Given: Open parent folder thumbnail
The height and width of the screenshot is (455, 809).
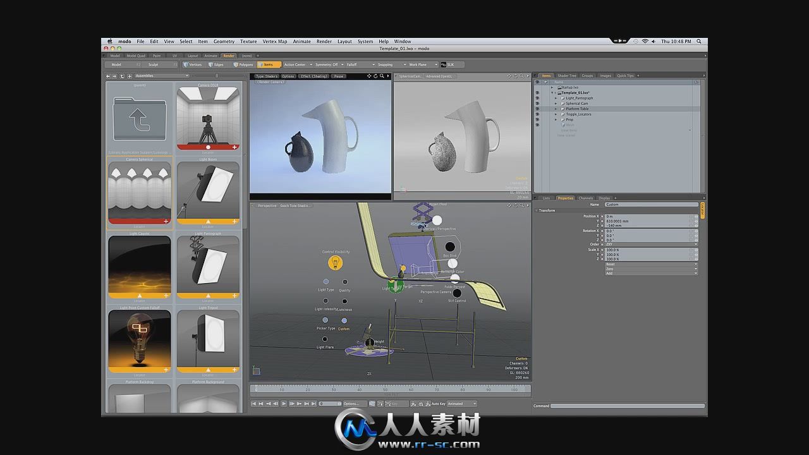Looking at the screenshot, I should coord(140,118).
